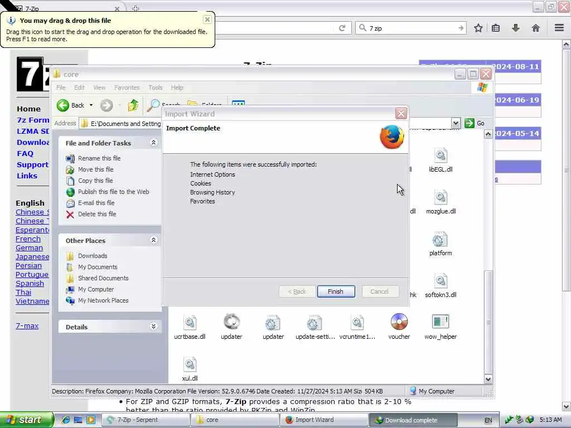Click Publish this file to the Web
This screenshot has width=571, height=428.
114,192
